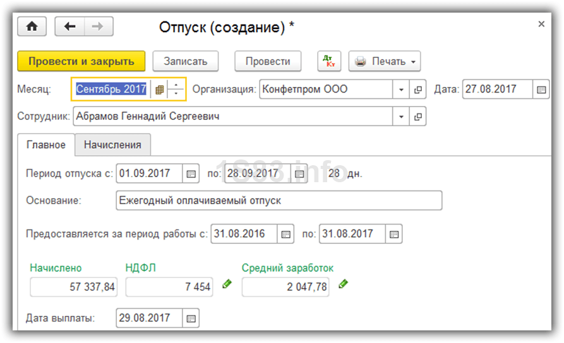Select the Главное tab

coord(45,144)
